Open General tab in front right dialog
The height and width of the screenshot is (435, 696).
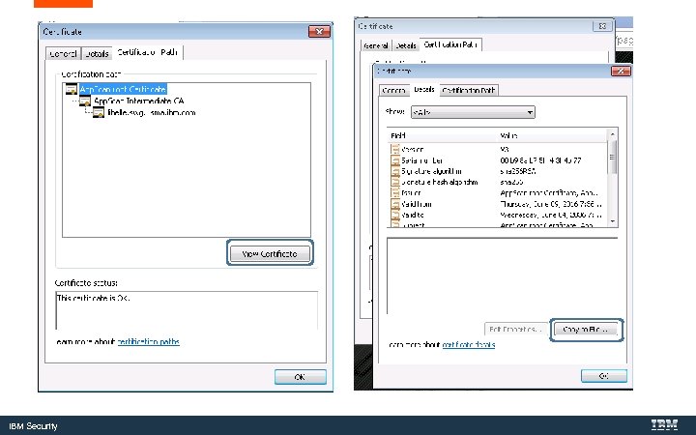click(x=393, y=91)
